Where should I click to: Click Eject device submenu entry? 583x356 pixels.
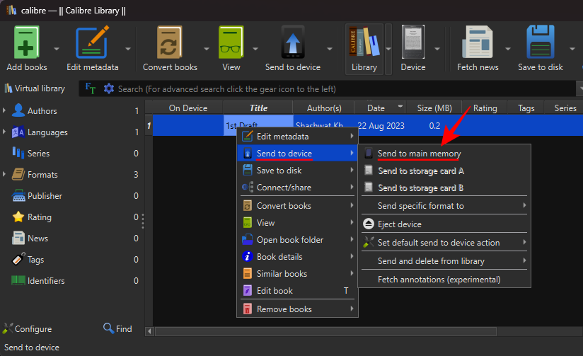click(444, 224)
